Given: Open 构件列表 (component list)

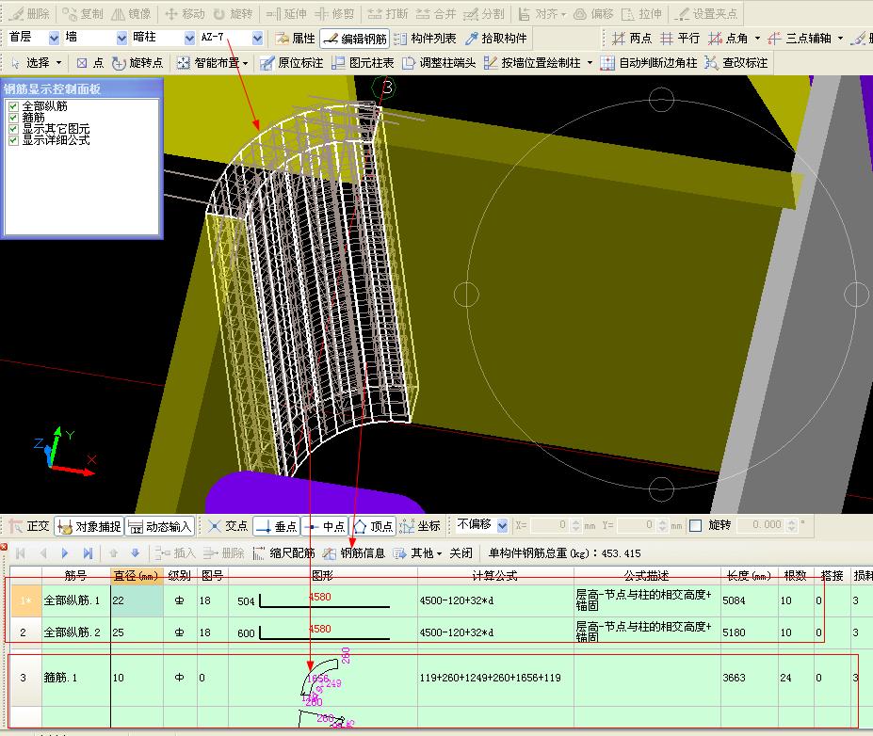Looking at the screenshot, I should pyautogui.click(x=426, y=38).
